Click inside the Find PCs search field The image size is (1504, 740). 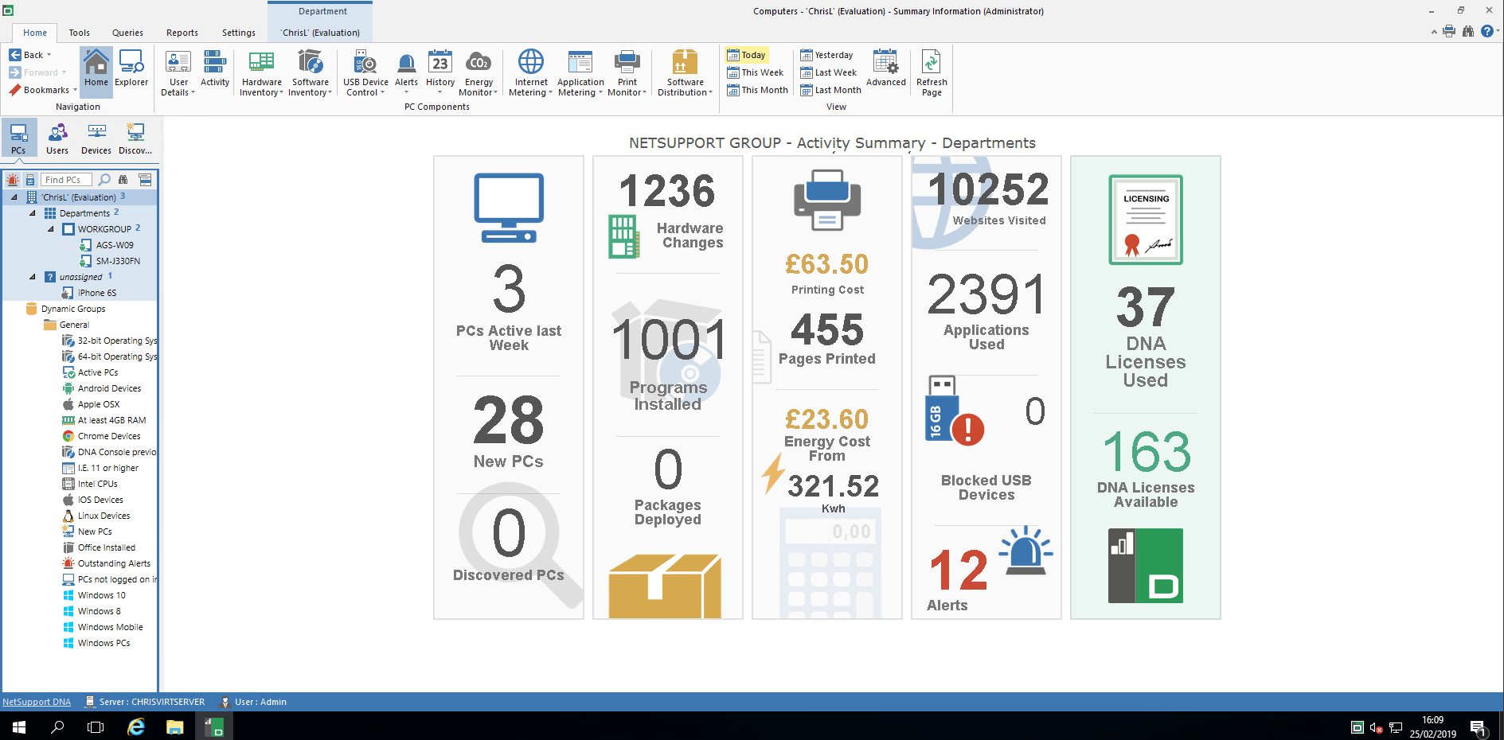[68, 179]
